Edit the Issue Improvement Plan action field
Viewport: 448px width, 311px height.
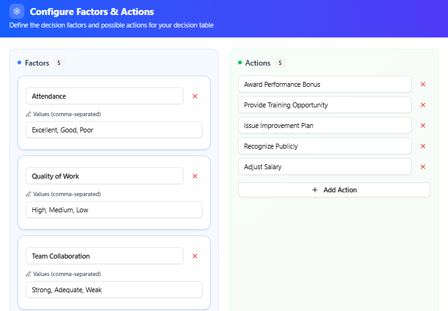(x=324, y=126)
